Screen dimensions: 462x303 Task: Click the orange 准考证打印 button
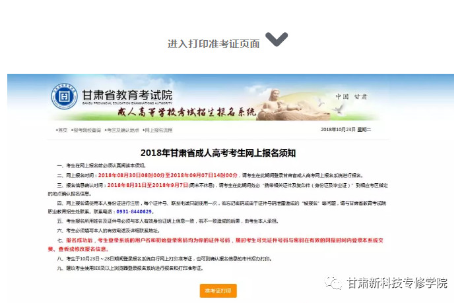(x=218, y=290)
